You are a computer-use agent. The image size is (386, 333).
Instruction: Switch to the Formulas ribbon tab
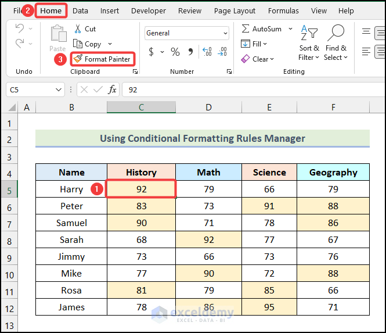pos(283,10)
